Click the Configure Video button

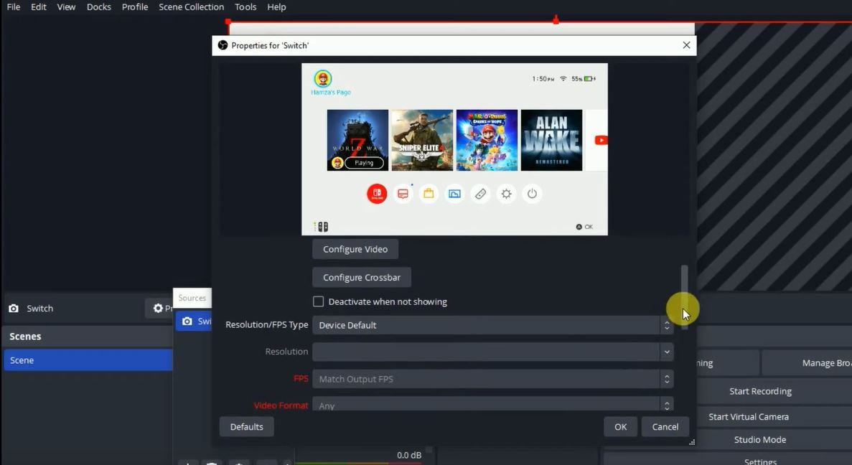355,249
